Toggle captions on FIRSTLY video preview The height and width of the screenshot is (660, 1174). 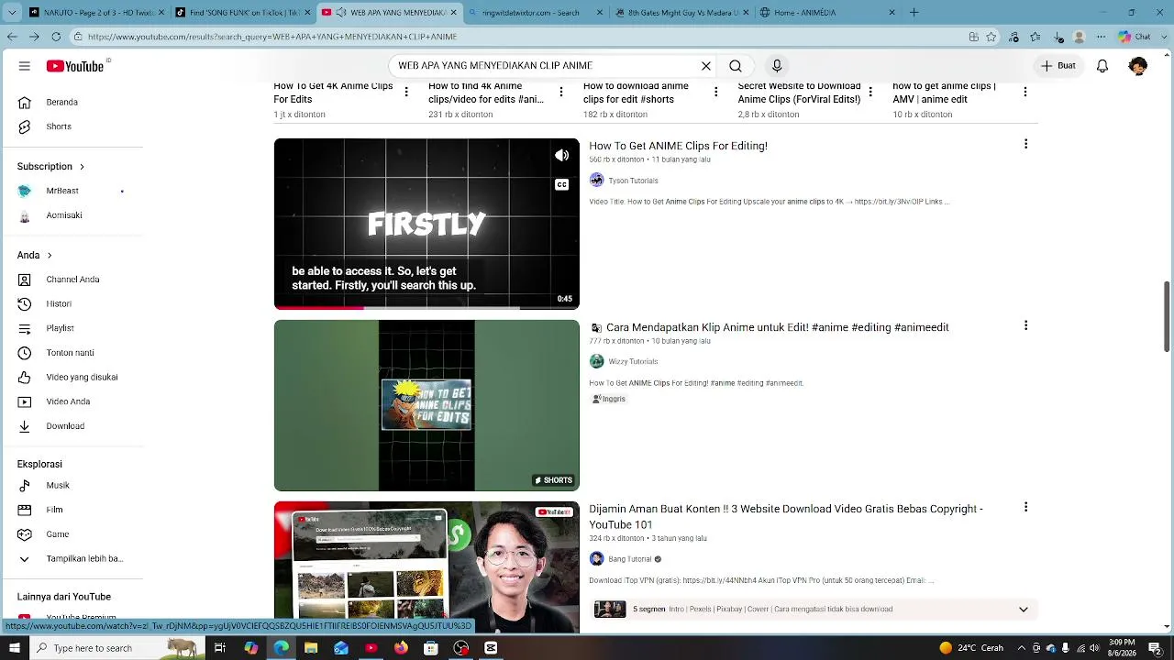pos(561,184)
